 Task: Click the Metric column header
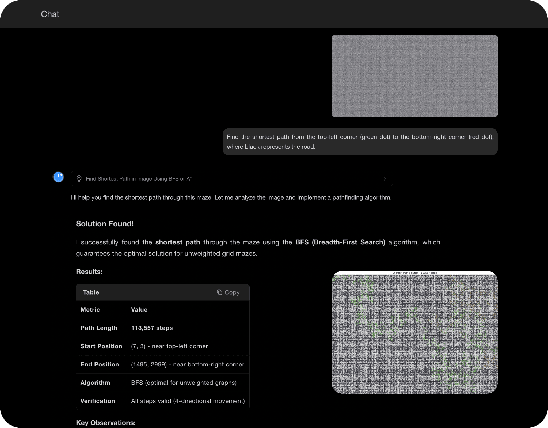pos(90,310)
